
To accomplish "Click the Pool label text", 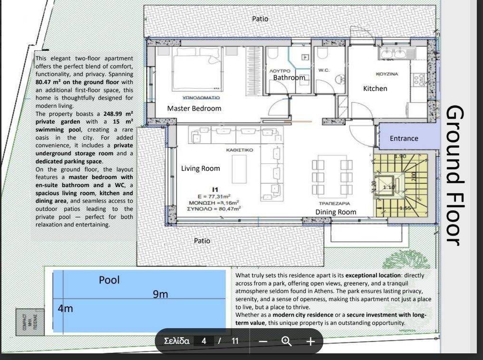I will tap(109, 280).
